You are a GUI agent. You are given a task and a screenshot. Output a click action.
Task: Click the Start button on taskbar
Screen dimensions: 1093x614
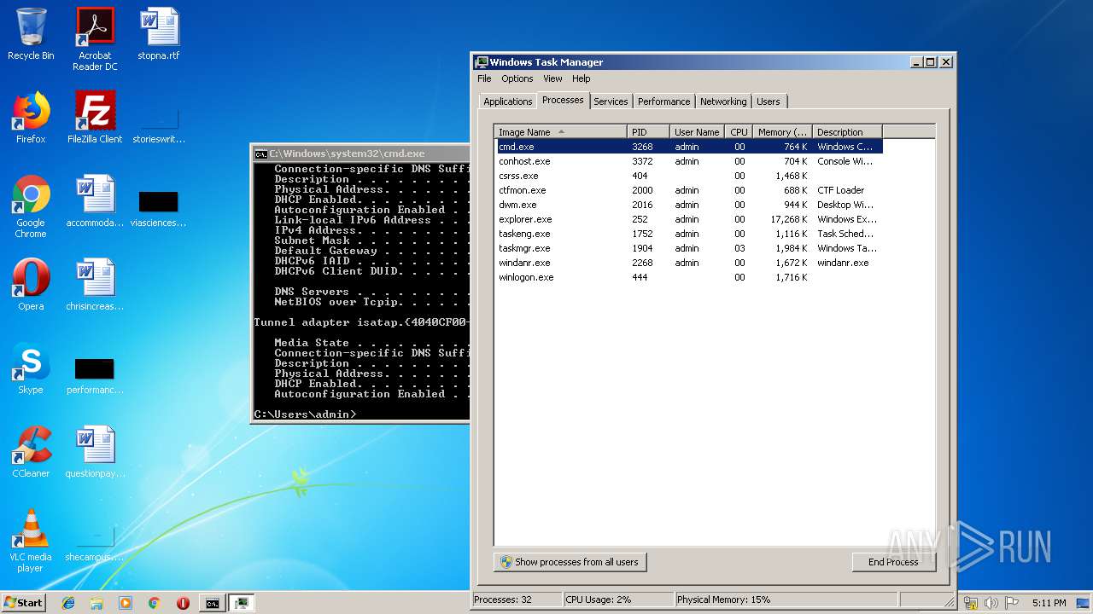tap(23, 602)
